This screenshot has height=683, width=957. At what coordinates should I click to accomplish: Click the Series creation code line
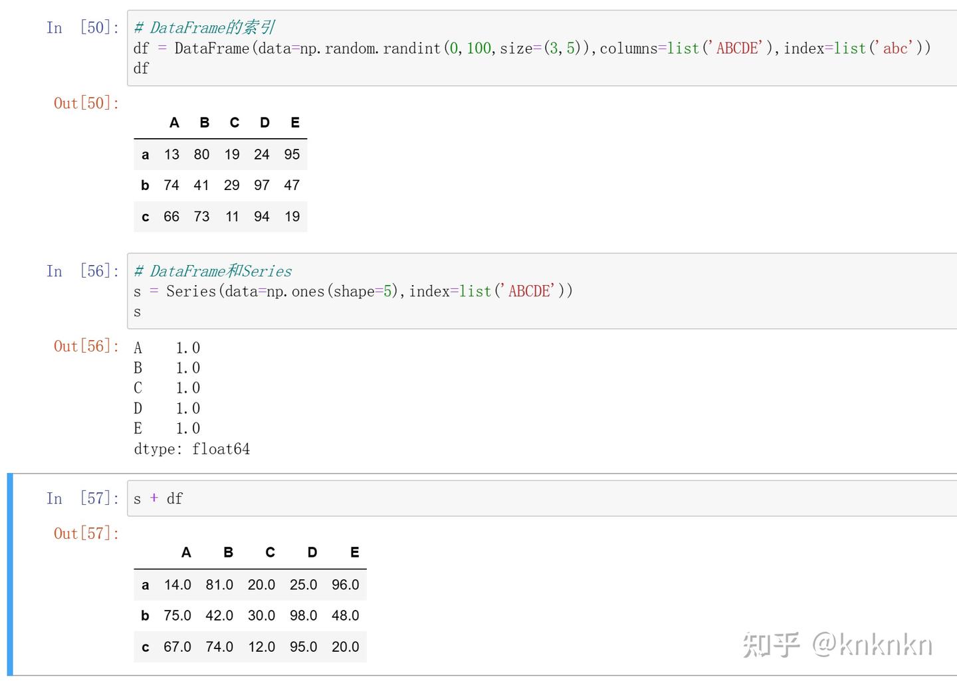pyautogui.click(x=352, y=292)
